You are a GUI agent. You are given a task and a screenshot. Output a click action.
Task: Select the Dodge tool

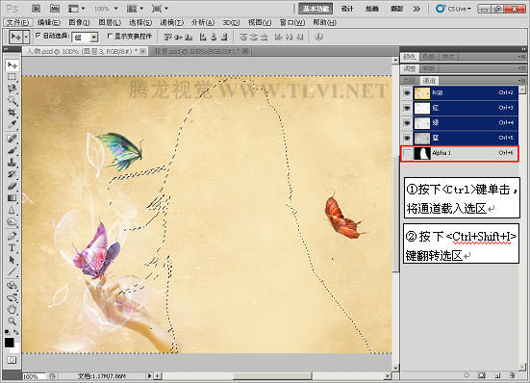[x=13, y=221]
